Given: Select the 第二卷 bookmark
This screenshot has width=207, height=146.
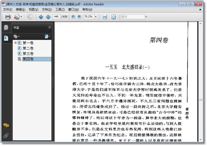Looking at the screenshot, I should tap(28, 48).
